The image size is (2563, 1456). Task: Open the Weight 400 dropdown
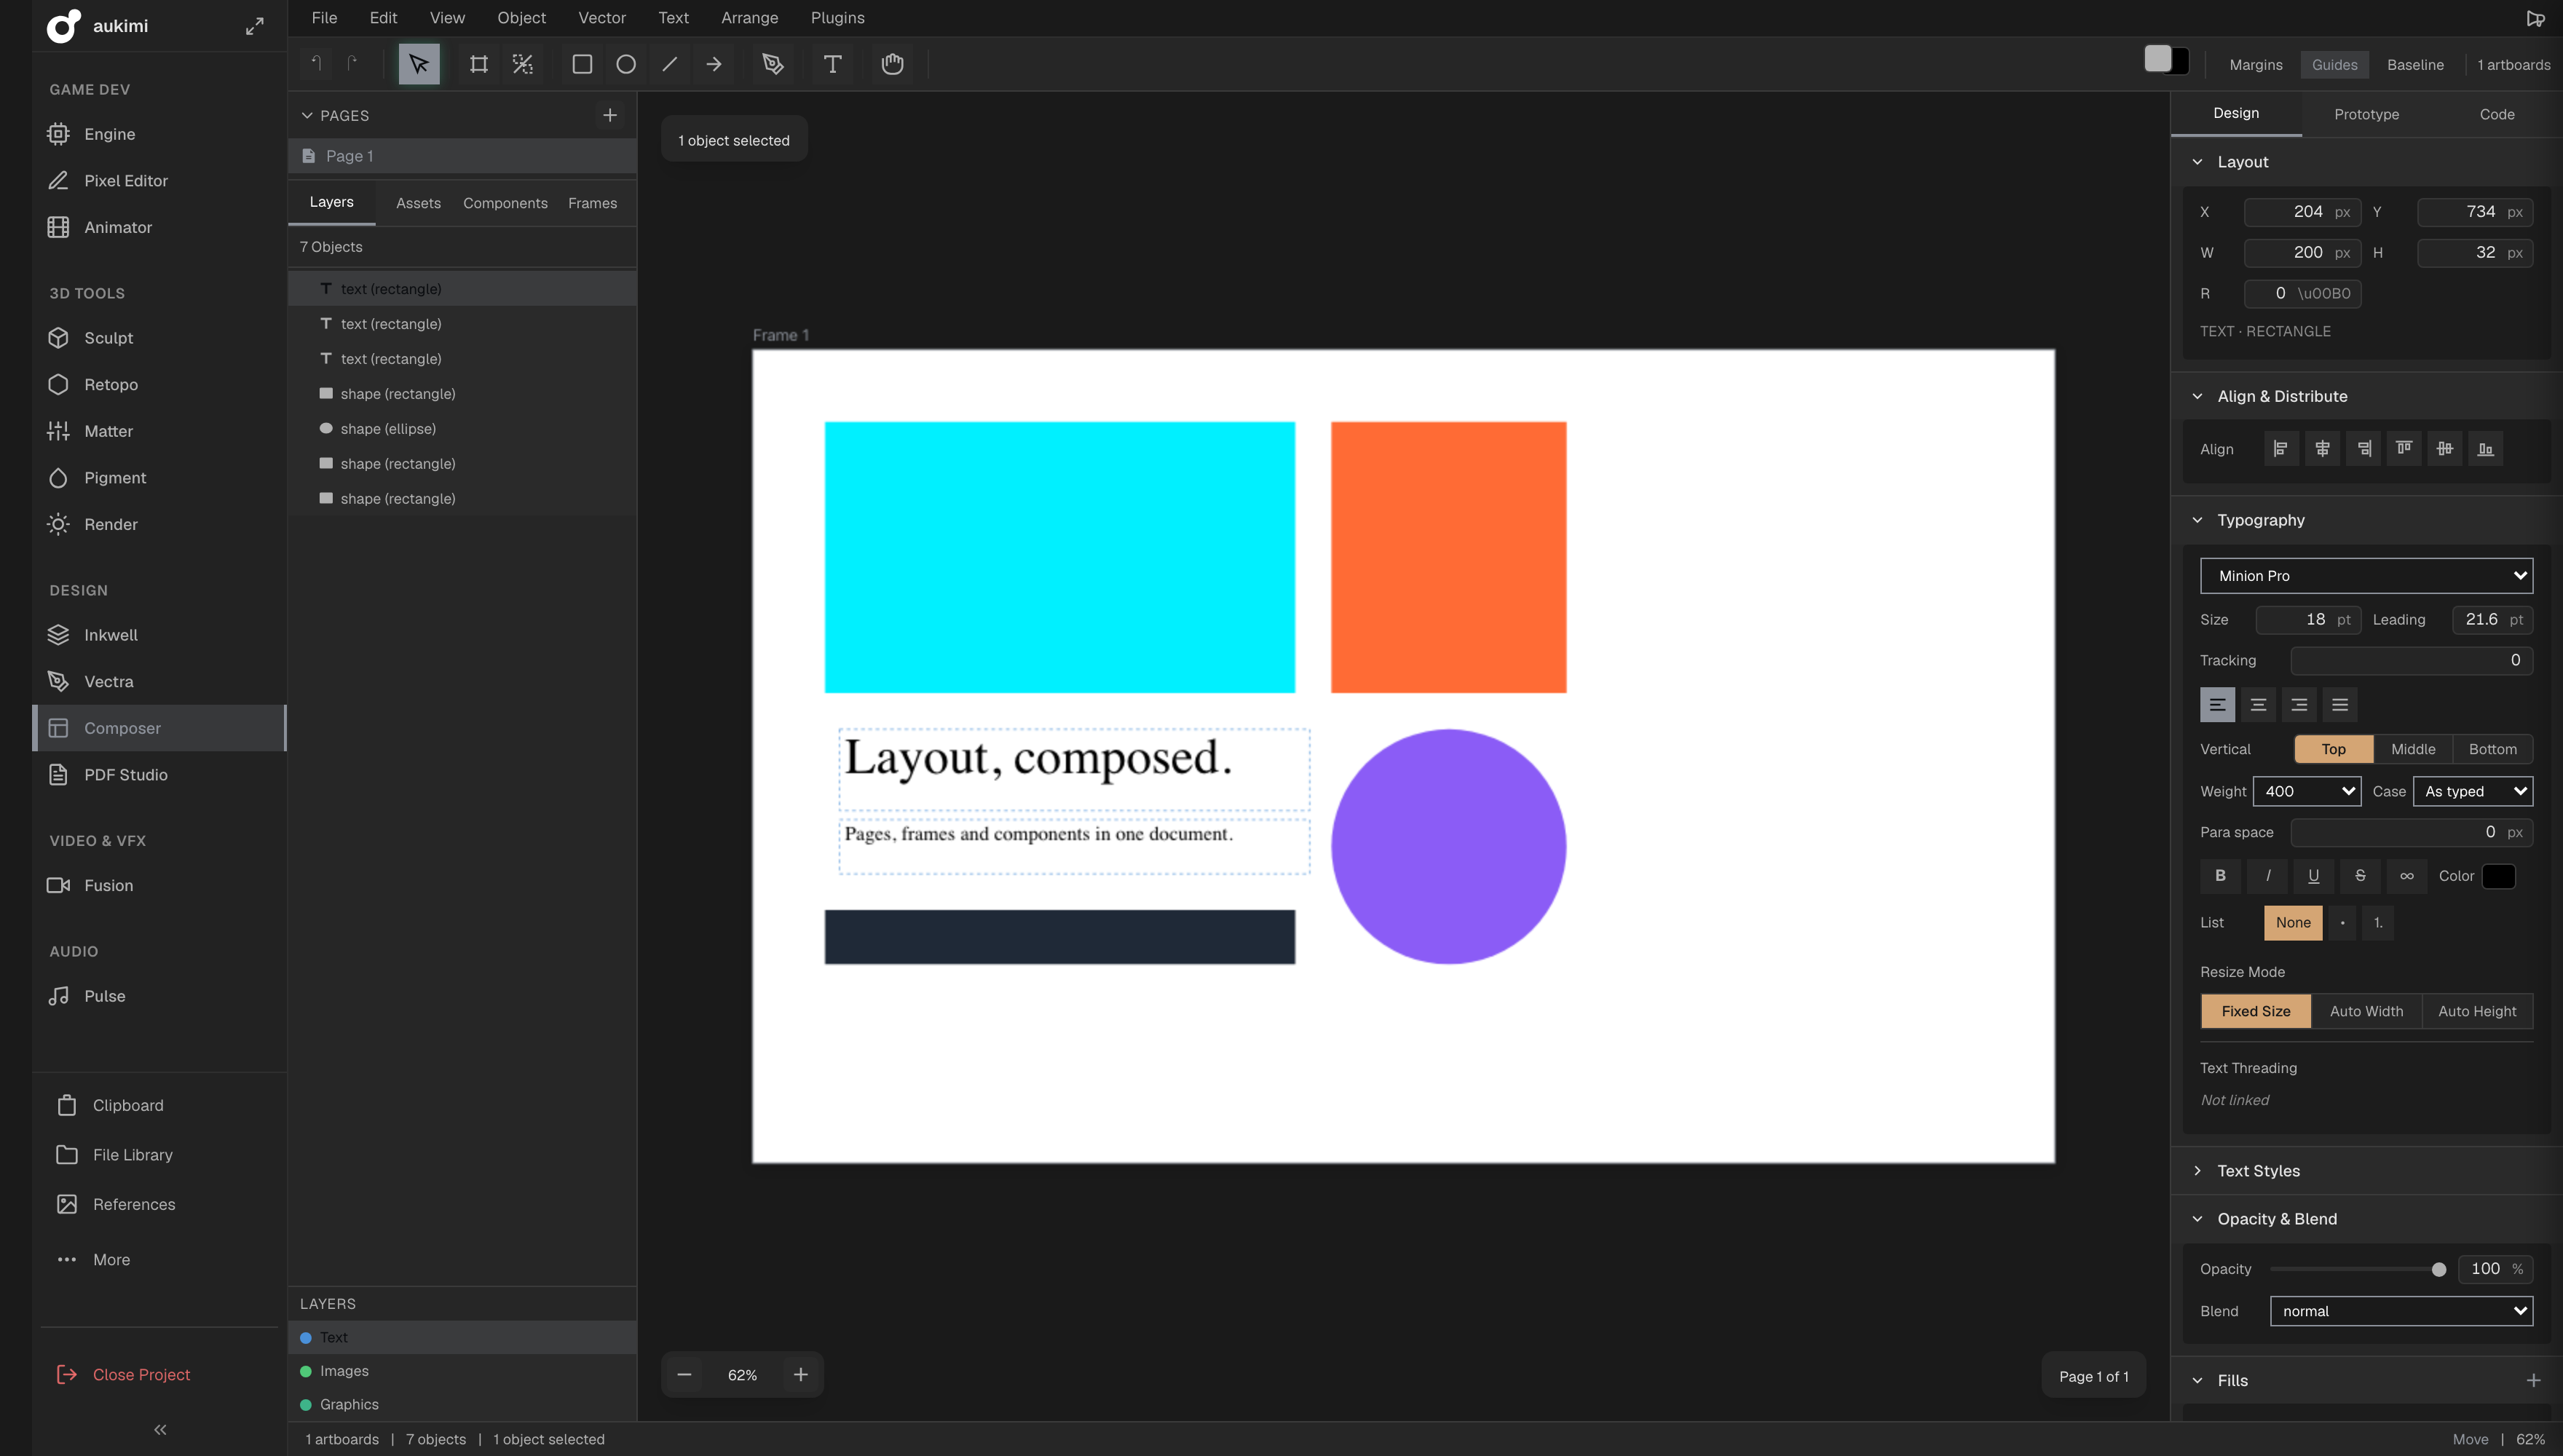2306,791
